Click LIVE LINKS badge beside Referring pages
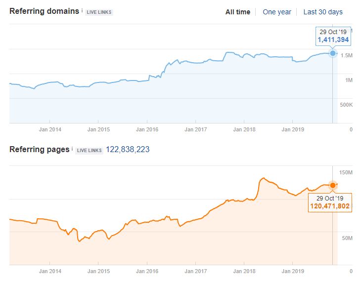This screenshot has height=281, width=363. click(89, 151)
